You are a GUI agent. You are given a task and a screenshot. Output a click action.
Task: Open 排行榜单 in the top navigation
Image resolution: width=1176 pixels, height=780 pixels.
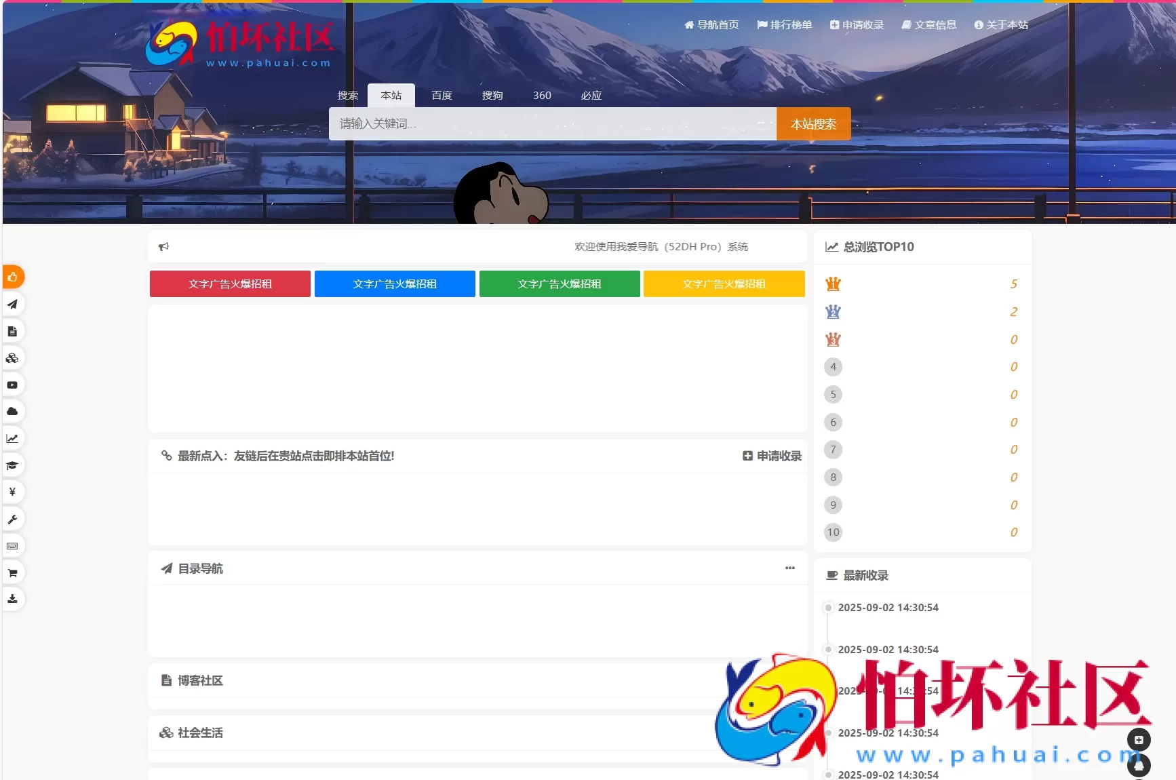[784, 24]
